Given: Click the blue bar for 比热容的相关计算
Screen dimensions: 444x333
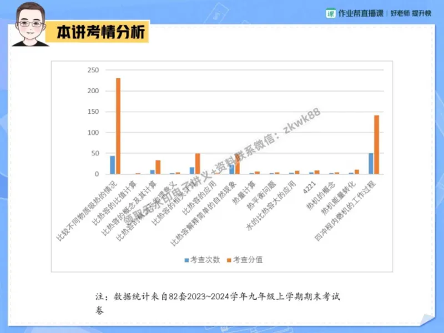Looking at the screenshot, I should 192,170.
